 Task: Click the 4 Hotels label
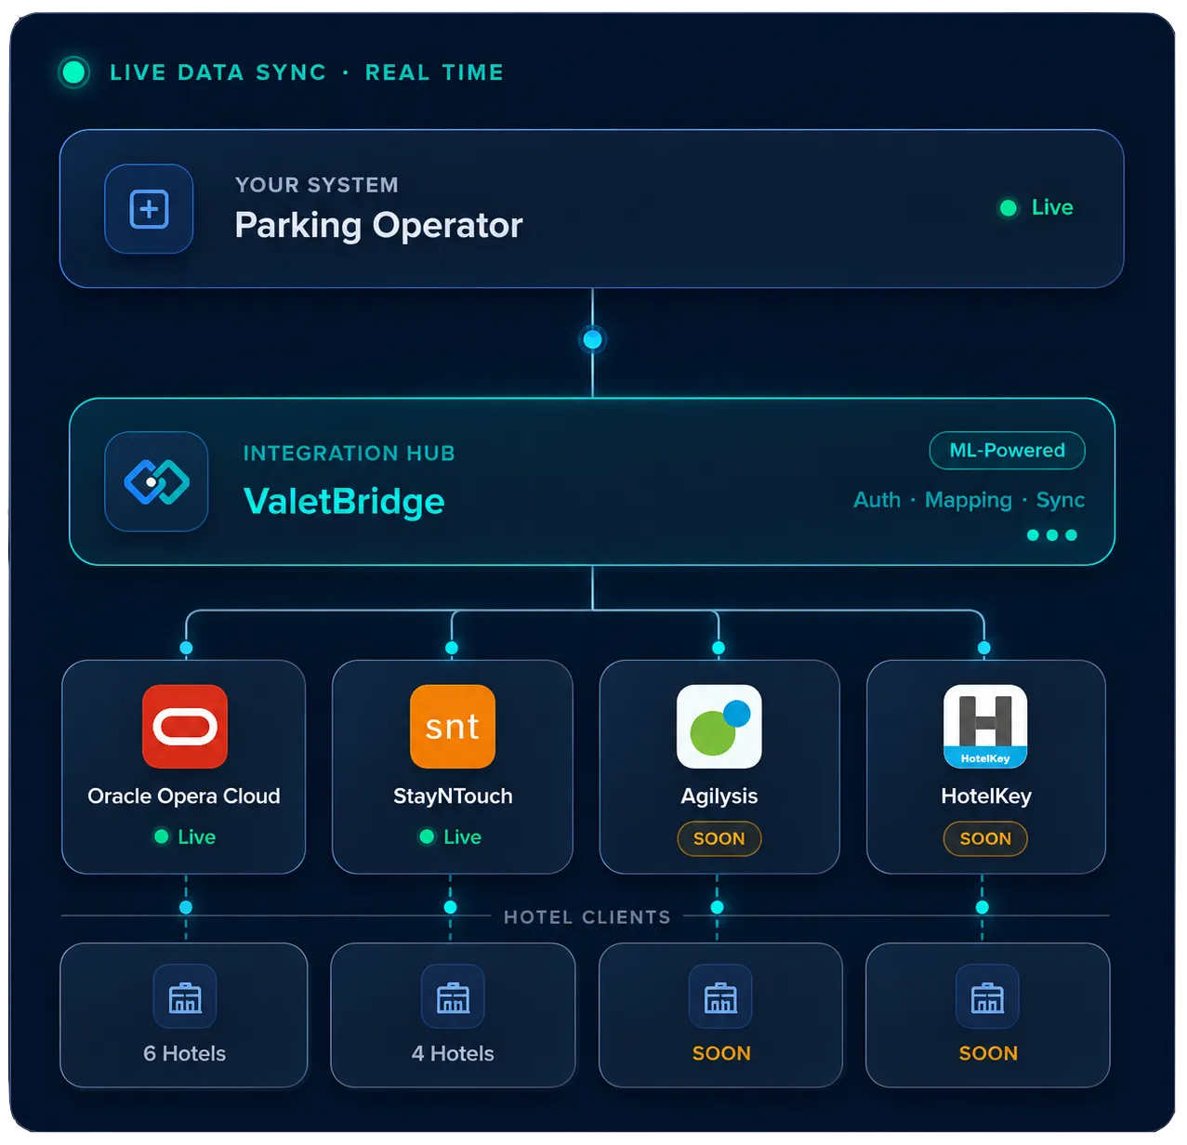[453, 1054]
